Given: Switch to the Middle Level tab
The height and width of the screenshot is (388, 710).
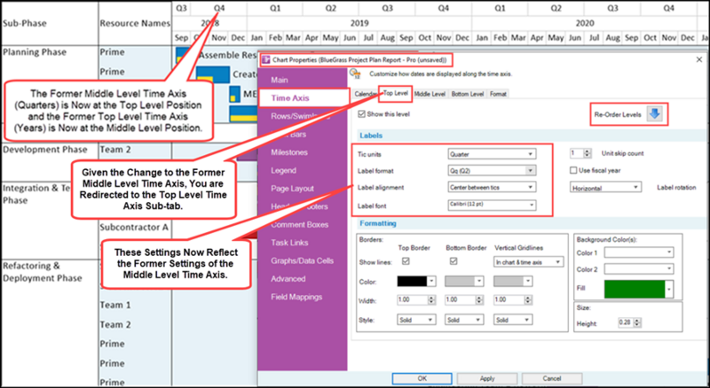Looking at the screenshot, I should tap(430, 94).
